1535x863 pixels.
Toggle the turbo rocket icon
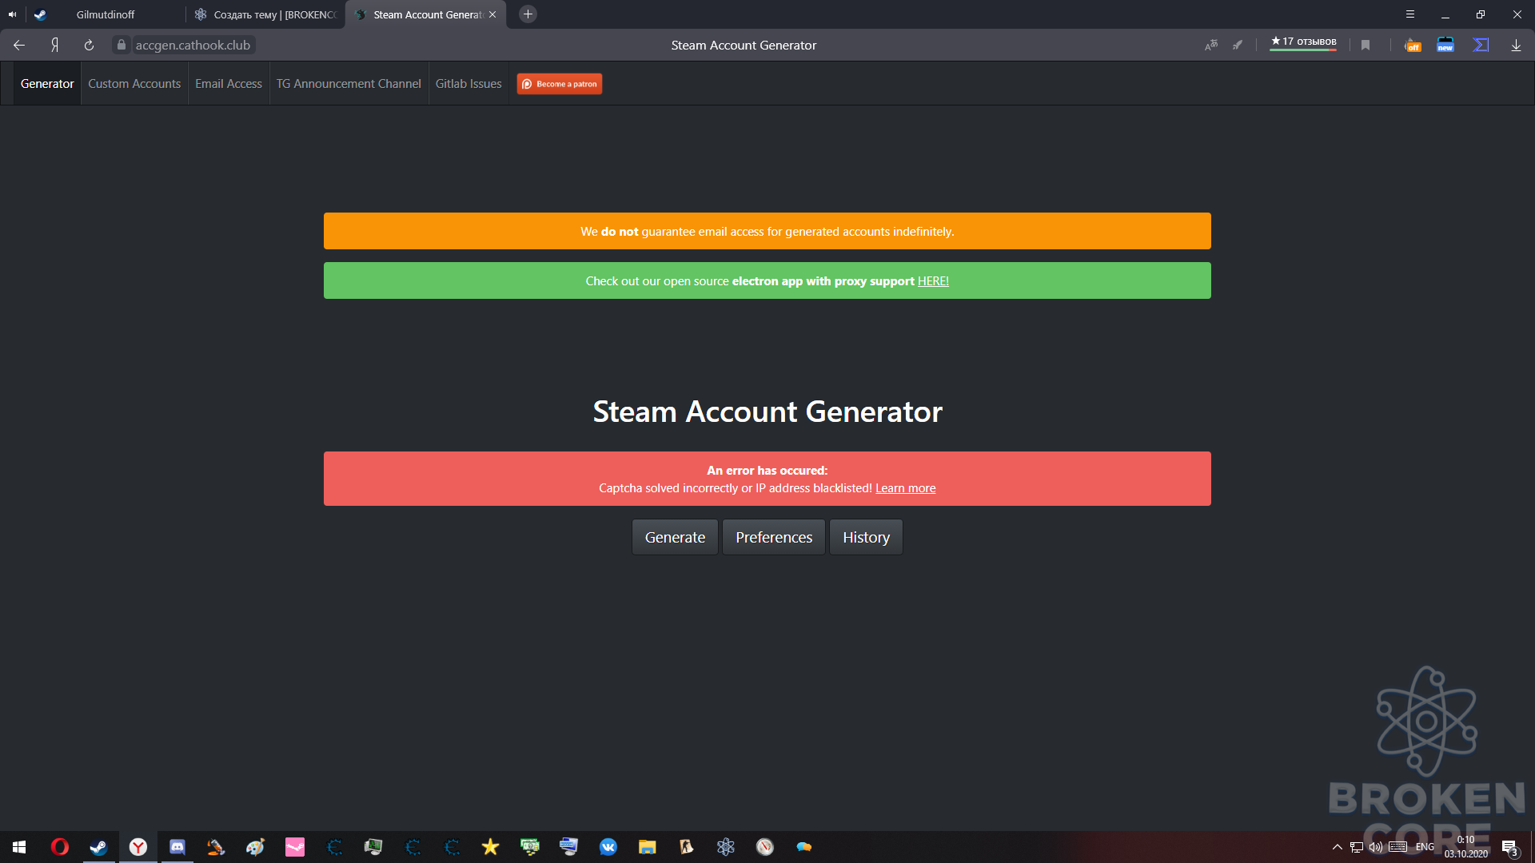point(1238,46)
